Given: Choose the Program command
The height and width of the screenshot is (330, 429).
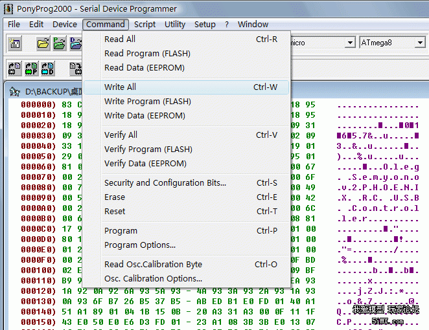Looking at the screenshot, I should (x=186, y=231).
